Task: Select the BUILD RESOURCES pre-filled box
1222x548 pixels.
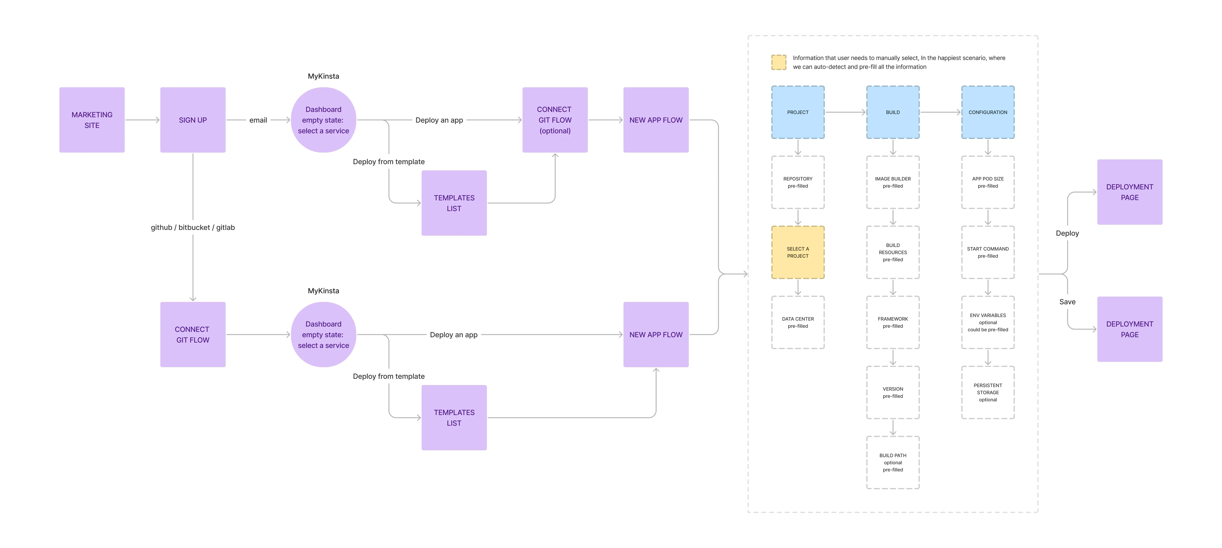Action: click(x=893, y=252)
